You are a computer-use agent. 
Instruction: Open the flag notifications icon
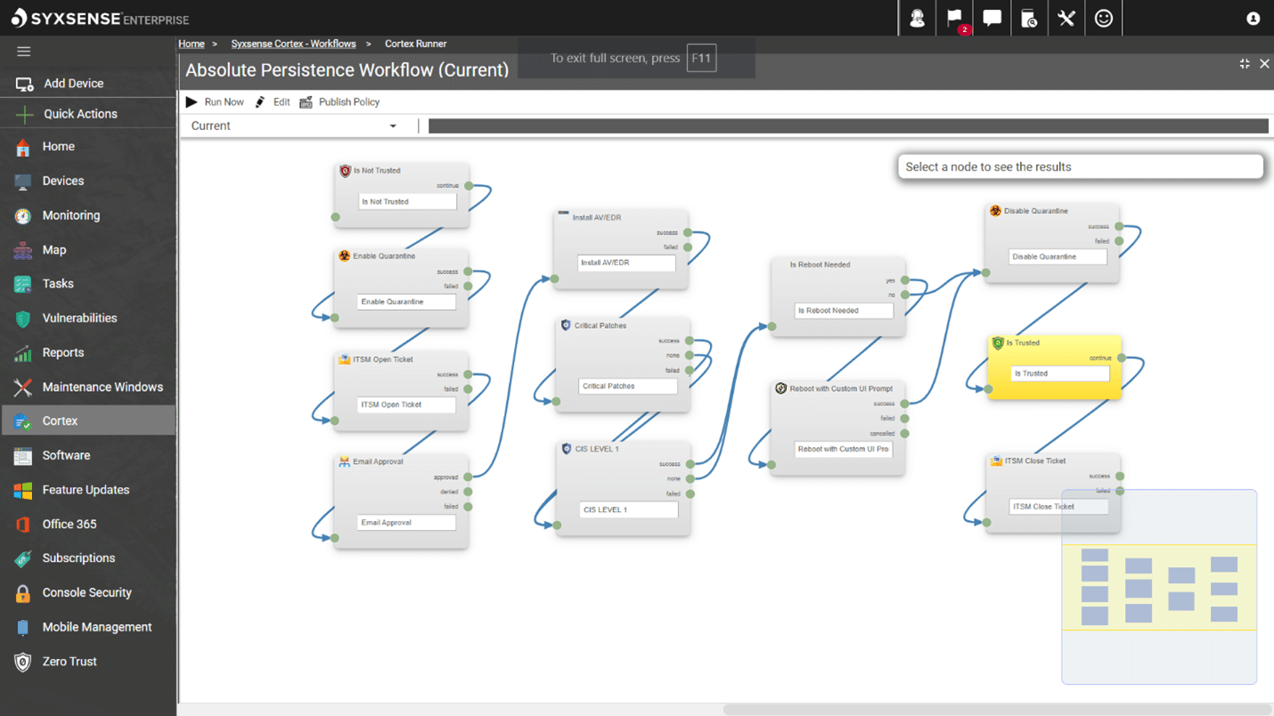[954, 18]
